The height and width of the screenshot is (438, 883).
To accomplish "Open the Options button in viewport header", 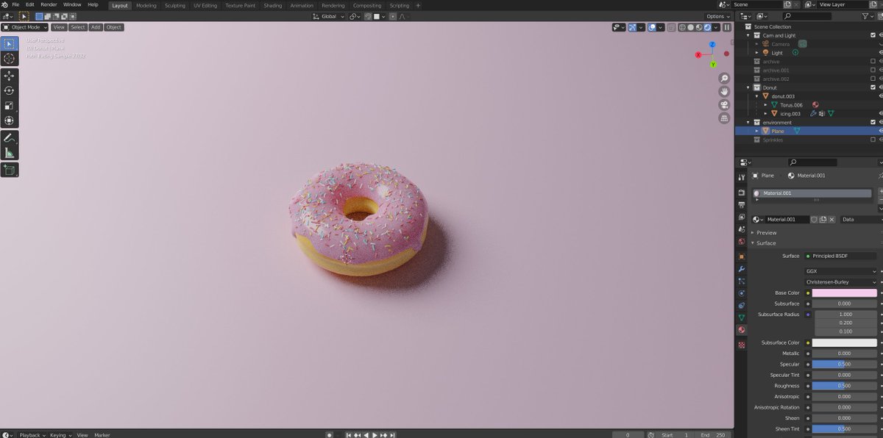I will pos(717,16).
